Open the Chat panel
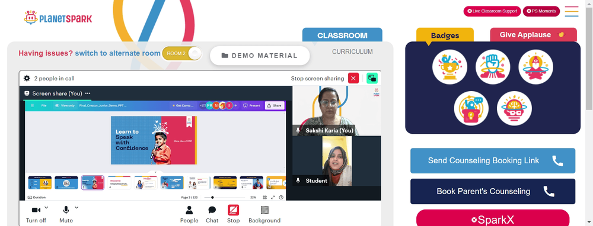The width and height of the screenshot is (593, 226). [212, 214]
